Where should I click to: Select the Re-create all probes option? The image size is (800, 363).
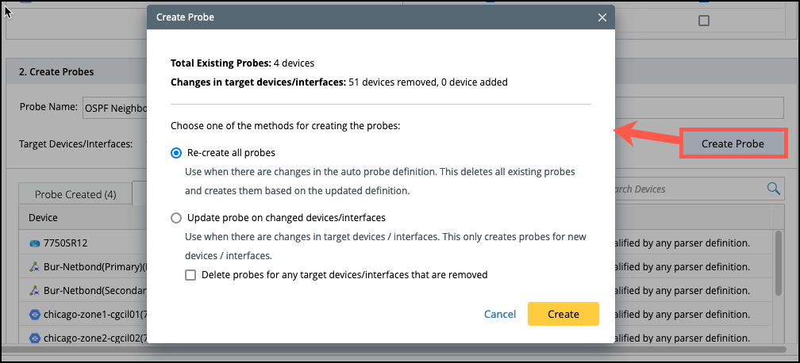point(177,152)
